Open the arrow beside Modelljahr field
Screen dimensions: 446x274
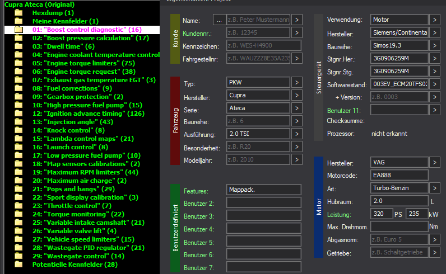pyautogui.click(x=296, y=159)
